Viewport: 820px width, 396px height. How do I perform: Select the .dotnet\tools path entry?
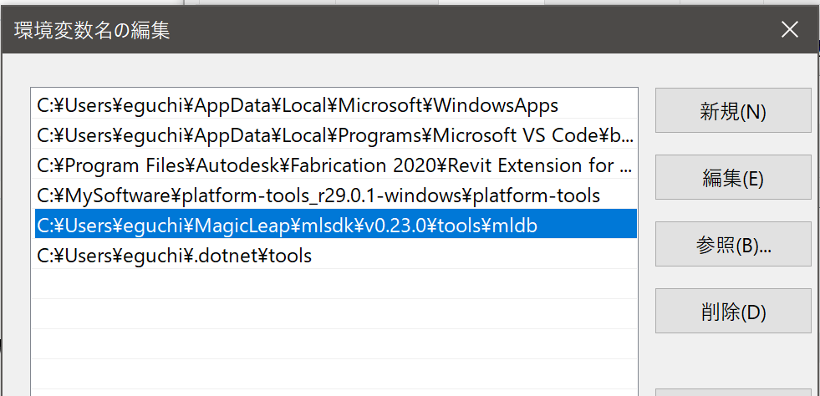tap(336, 256)
